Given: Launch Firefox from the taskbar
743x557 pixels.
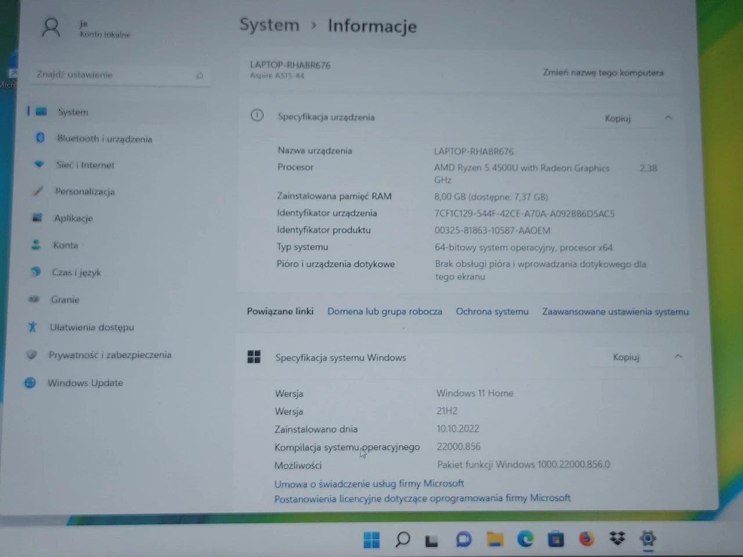Looking at the screenshot, I should coord(587,539).
